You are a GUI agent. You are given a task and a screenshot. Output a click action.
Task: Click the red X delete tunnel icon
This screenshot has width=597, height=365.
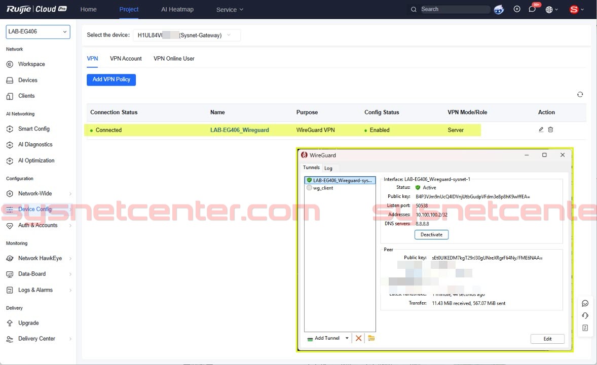click(359, 338)
